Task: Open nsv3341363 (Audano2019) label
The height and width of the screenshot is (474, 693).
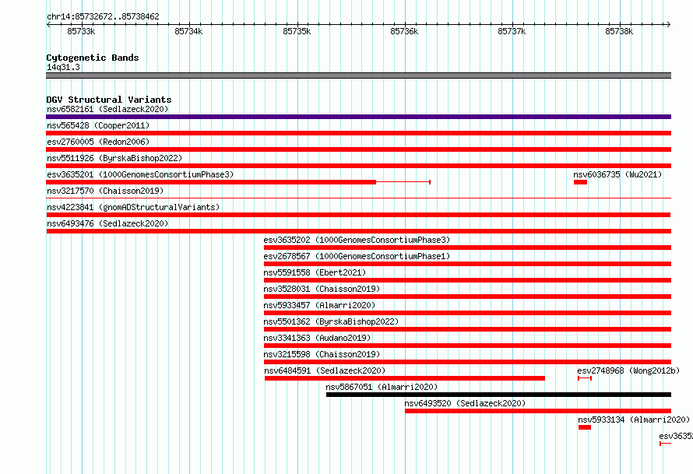Action: click(x=317, y=338)
